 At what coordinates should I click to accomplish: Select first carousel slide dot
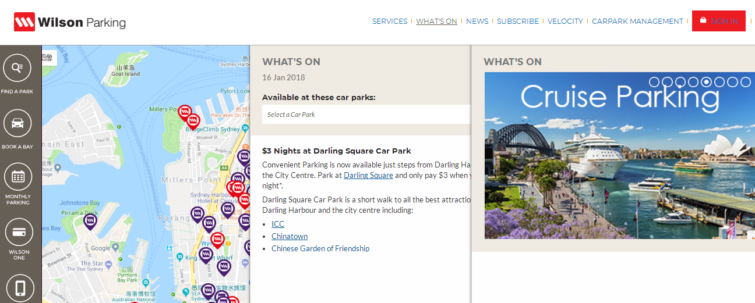point(654,82)
